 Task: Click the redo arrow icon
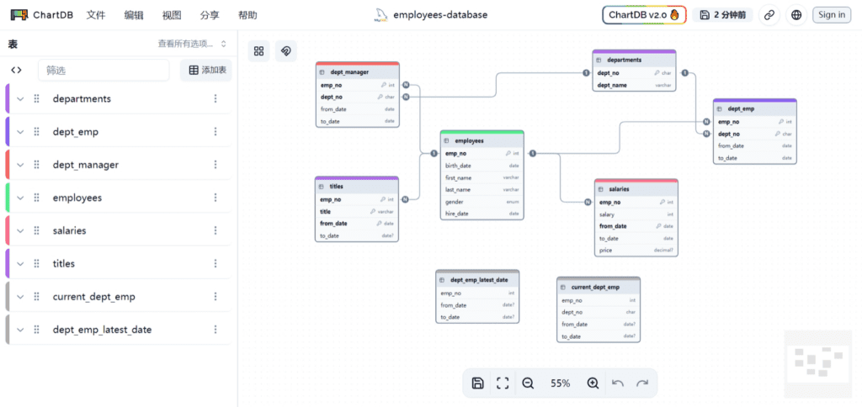(x=642, y=383)
